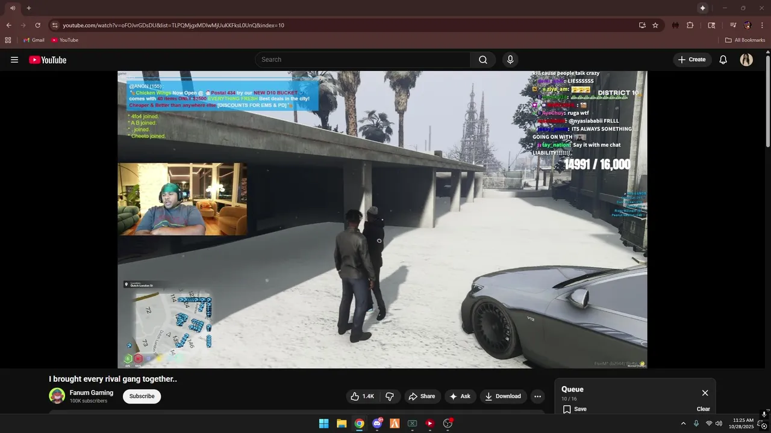Bookmark this page with the star icon
The height and width of the screenshot is (433, 771).
point(655,25)
